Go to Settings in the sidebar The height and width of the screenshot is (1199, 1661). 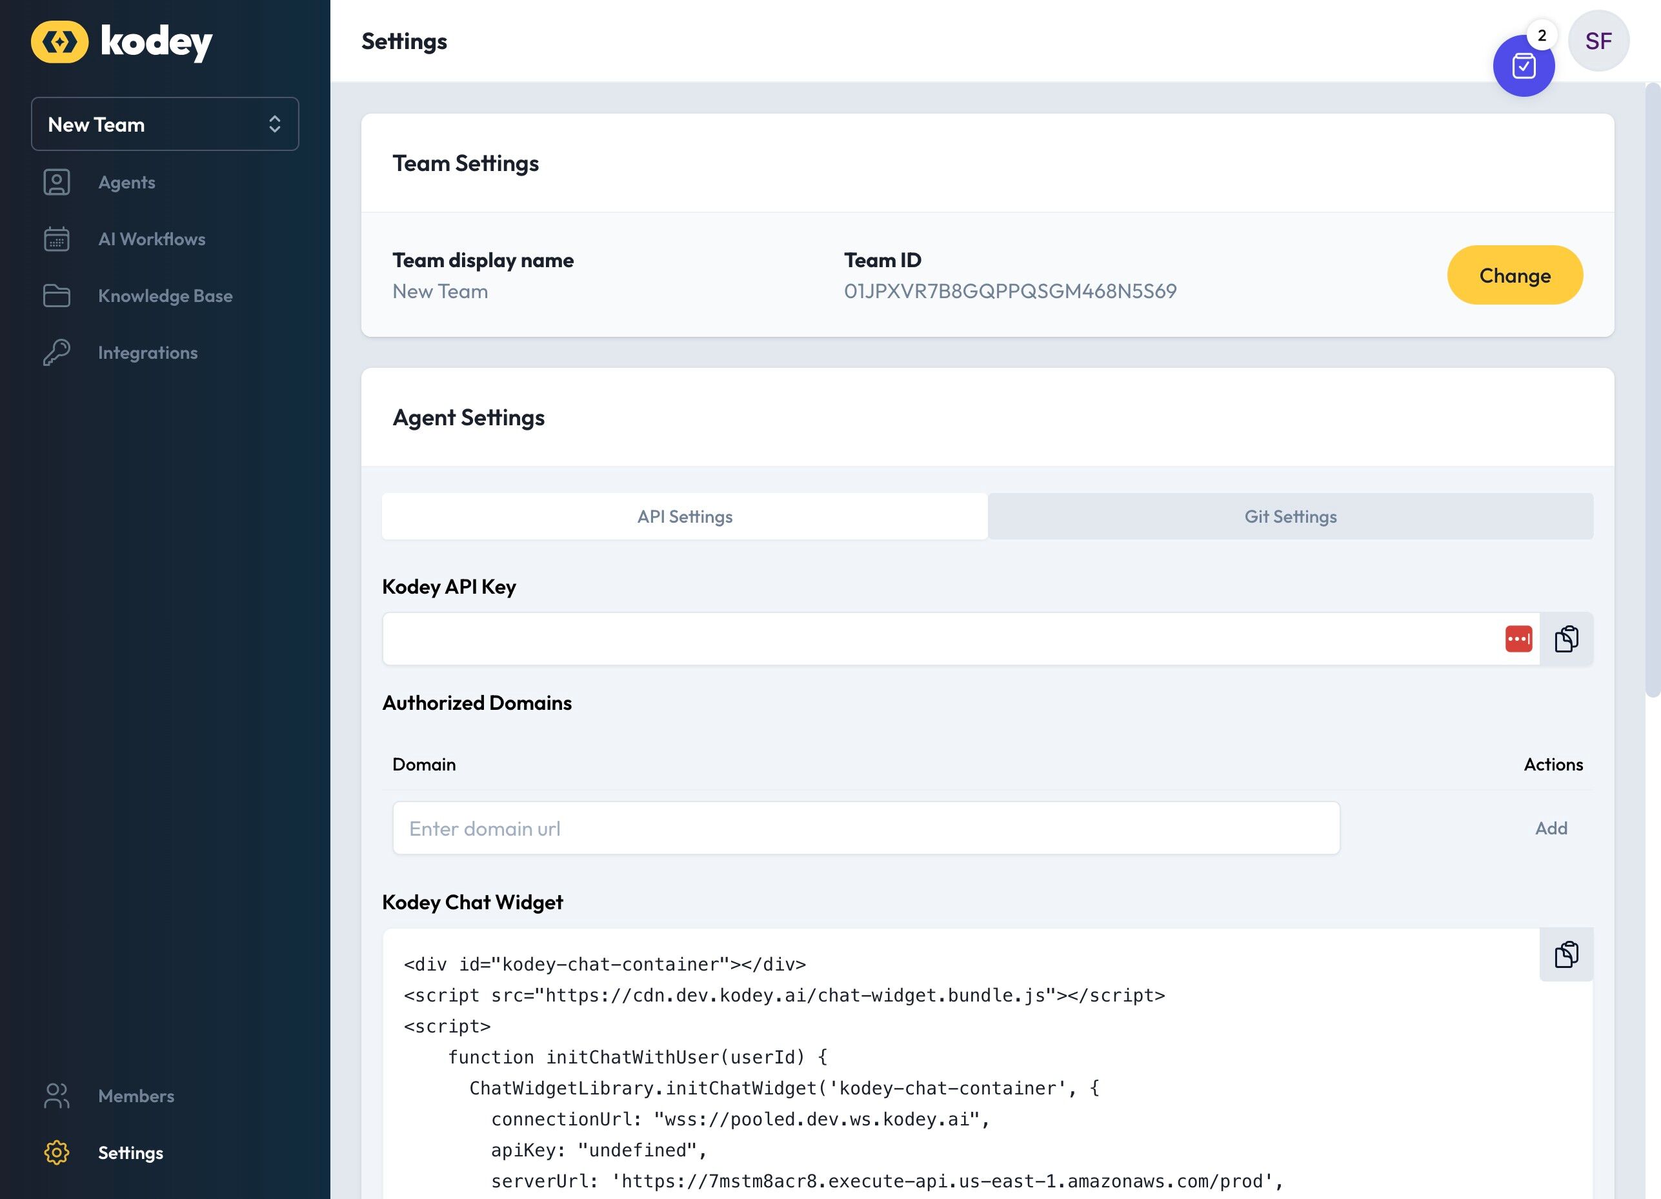[x=130, y=1153]
